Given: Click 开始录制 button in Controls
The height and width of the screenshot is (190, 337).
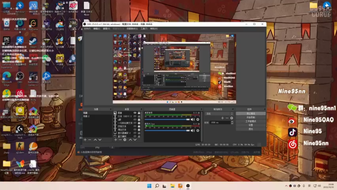Looking at the screenshot, I should tap(251, 117).
